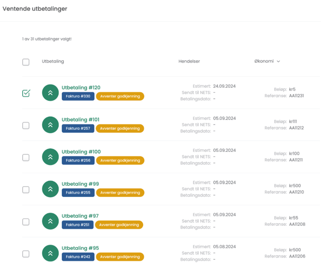
Task: Open the Utbetaling #120 link
Action: 81,88
